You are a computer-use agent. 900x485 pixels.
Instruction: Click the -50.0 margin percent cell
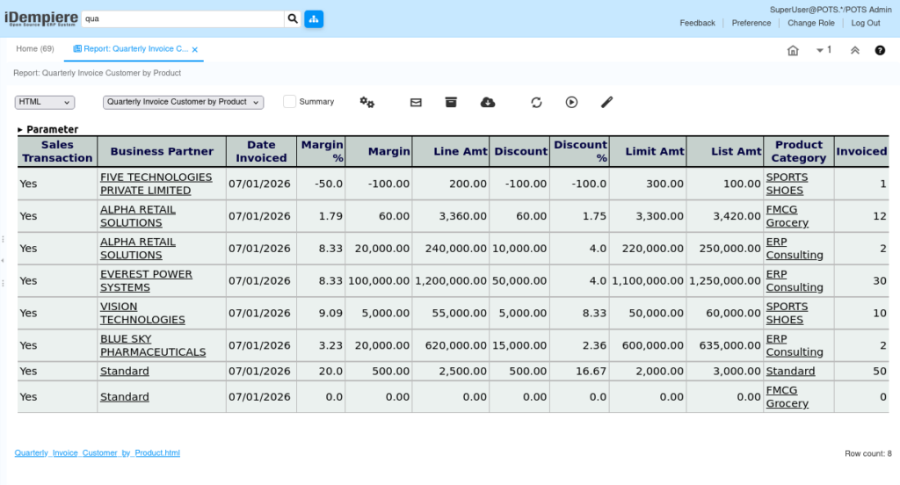click(321, 184)
